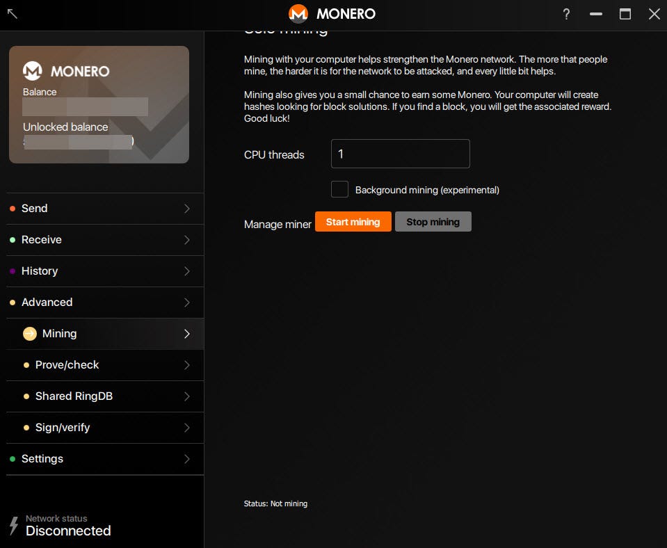This screenshot has width=667, height=548.
Task: Click the orange arrow icon beside Mining
Action: coord(30,334)
